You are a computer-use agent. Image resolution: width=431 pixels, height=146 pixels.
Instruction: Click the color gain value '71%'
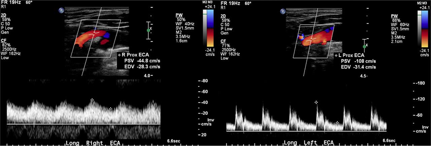[x=226, y=45]
